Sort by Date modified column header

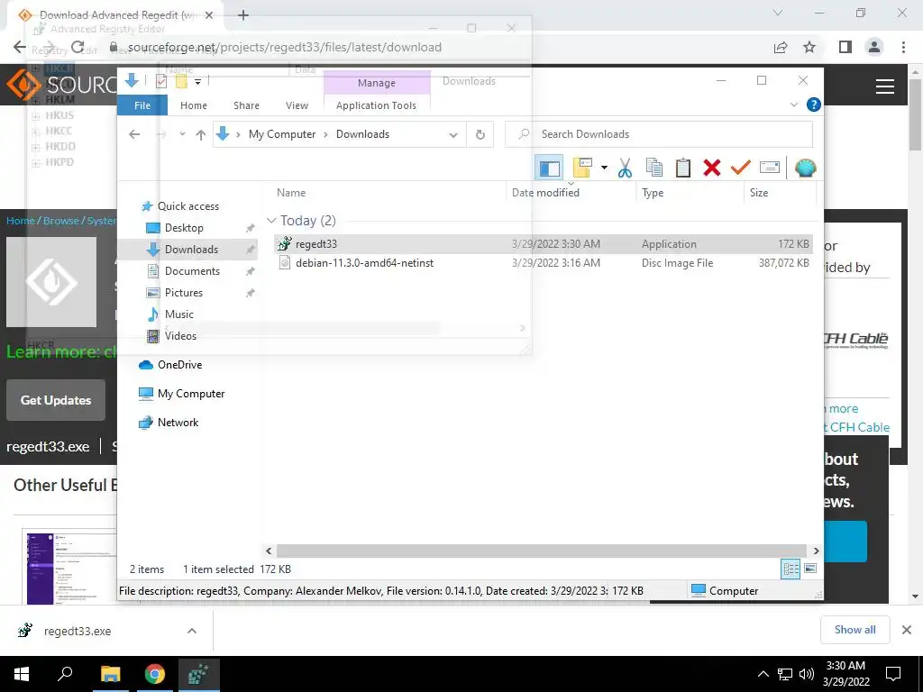tap(571, 193)
